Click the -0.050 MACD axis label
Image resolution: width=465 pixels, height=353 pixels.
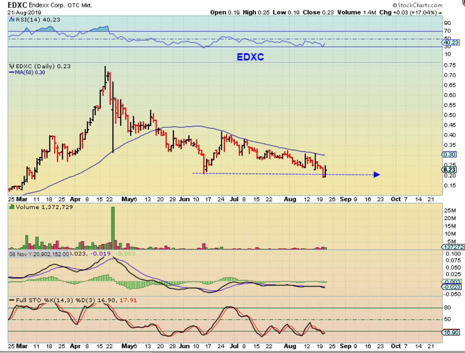[x=452, y=294]
